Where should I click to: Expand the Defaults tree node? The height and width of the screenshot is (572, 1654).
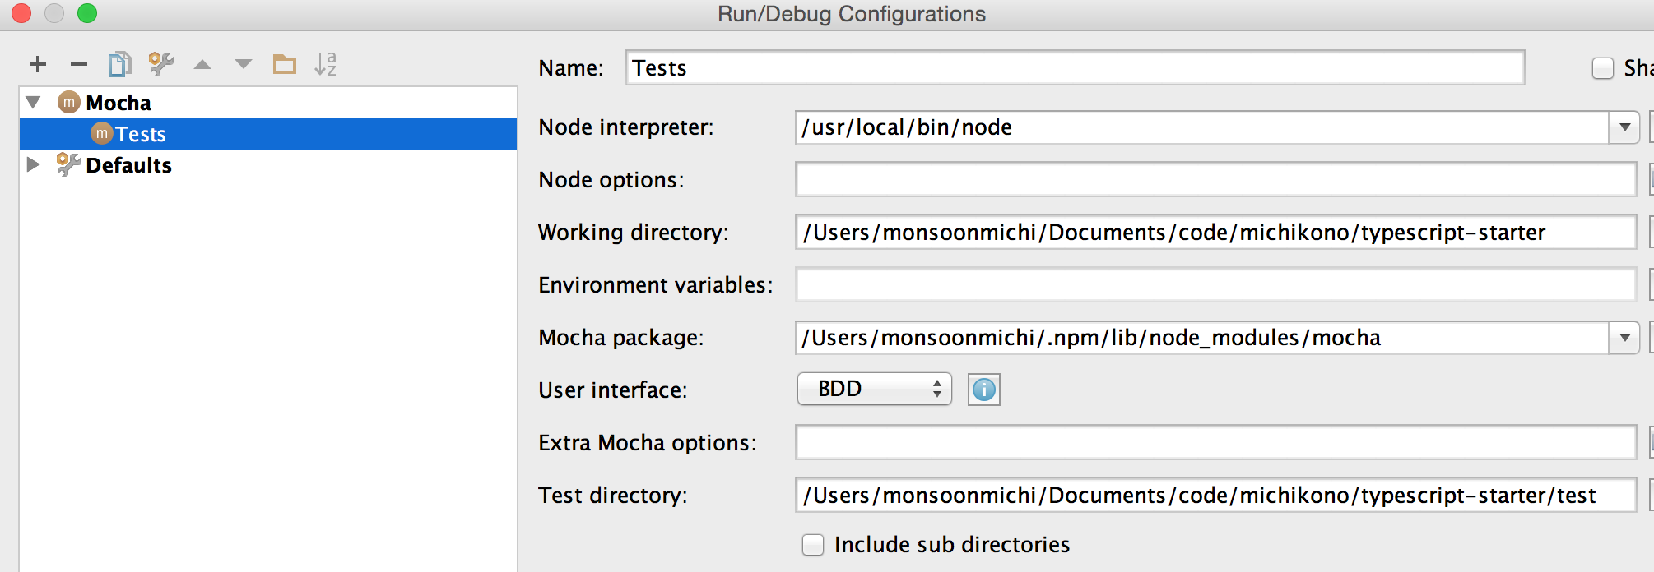click(x=34, y=165)
